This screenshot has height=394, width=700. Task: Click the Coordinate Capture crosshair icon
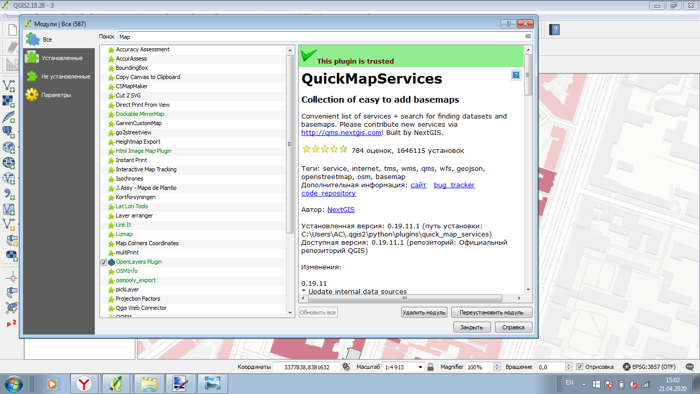click(11, 278)
